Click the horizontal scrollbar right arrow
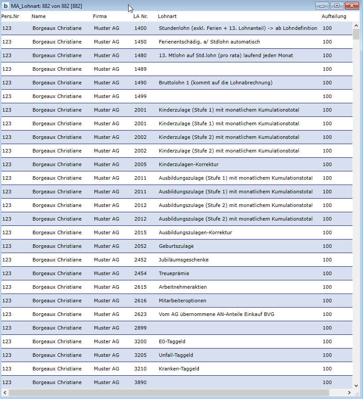This screenshot has height=399, width=363. (349, 392)
